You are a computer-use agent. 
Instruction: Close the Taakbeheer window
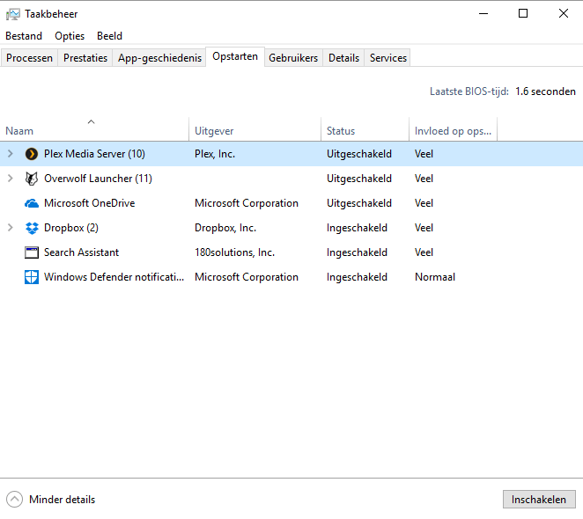(564, 14)
